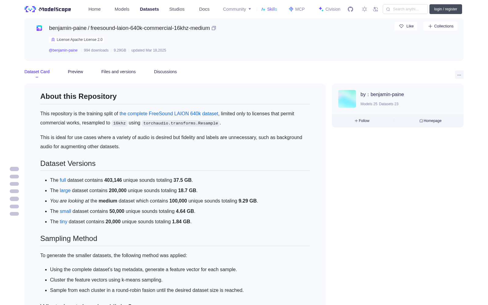Open the @benjamin-paine profile link
Image resolution: width=488 pixels, height=305 pixels.
(63, 50)
